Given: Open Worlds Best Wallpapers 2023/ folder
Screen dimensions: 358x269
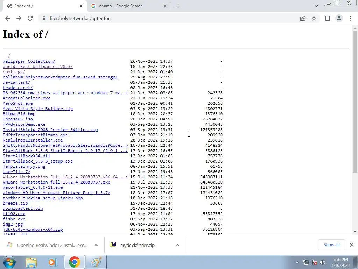Looking at the screenshot, I should tap(38, 67).
